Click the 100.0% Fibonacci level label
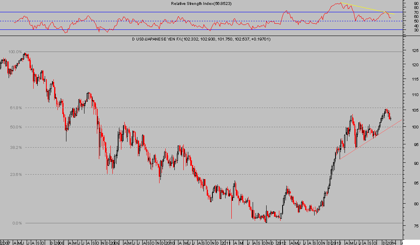This screenshot has width=420, height=245. click(x=15, y=52)
